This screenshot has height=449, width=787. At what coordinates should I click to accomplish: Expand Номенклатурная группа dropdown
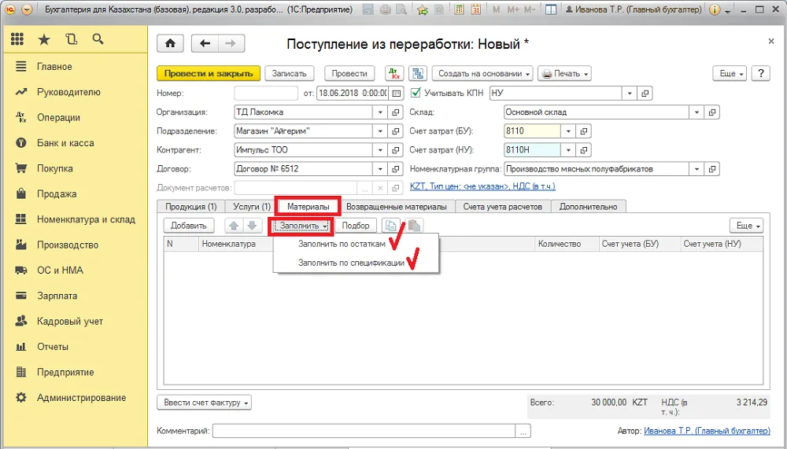pyautogui.click(x=696, y=169)
